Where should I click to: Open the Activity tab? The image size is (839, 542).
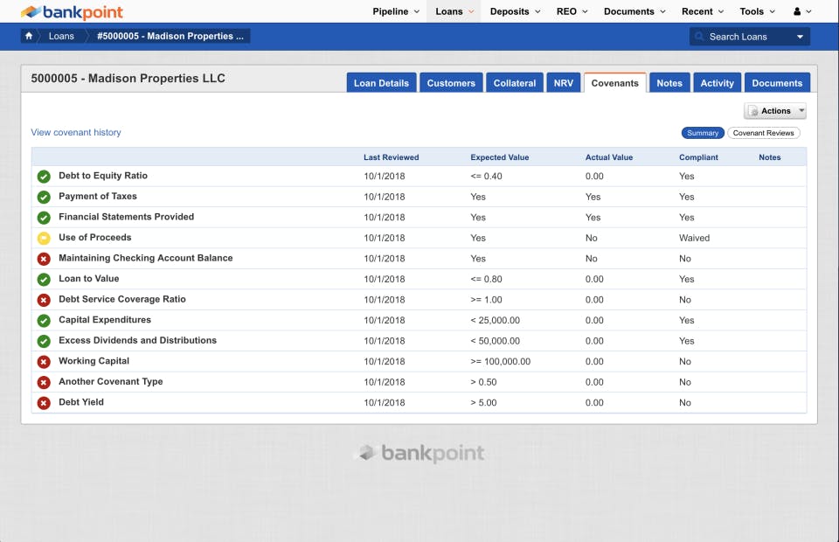click(717, 83)
